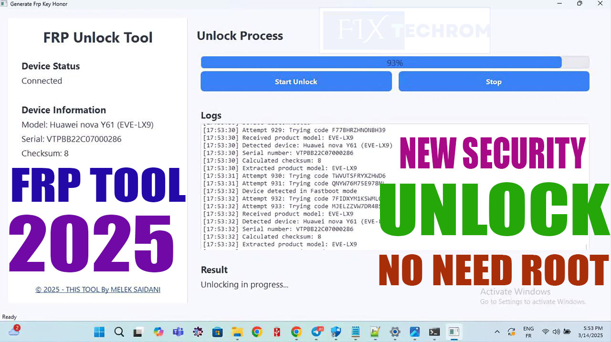Show hidden tray icons chevron
The image size is (611, 342).
[497, 332]
